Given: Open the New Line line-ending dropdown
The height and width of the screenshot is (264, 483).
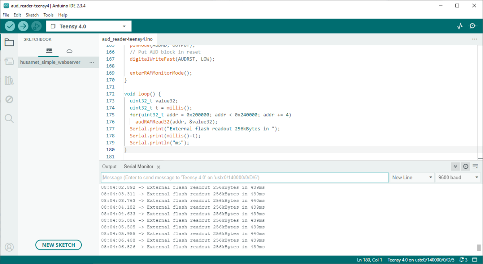Looking at the screenshot, I should click(412, 177).
